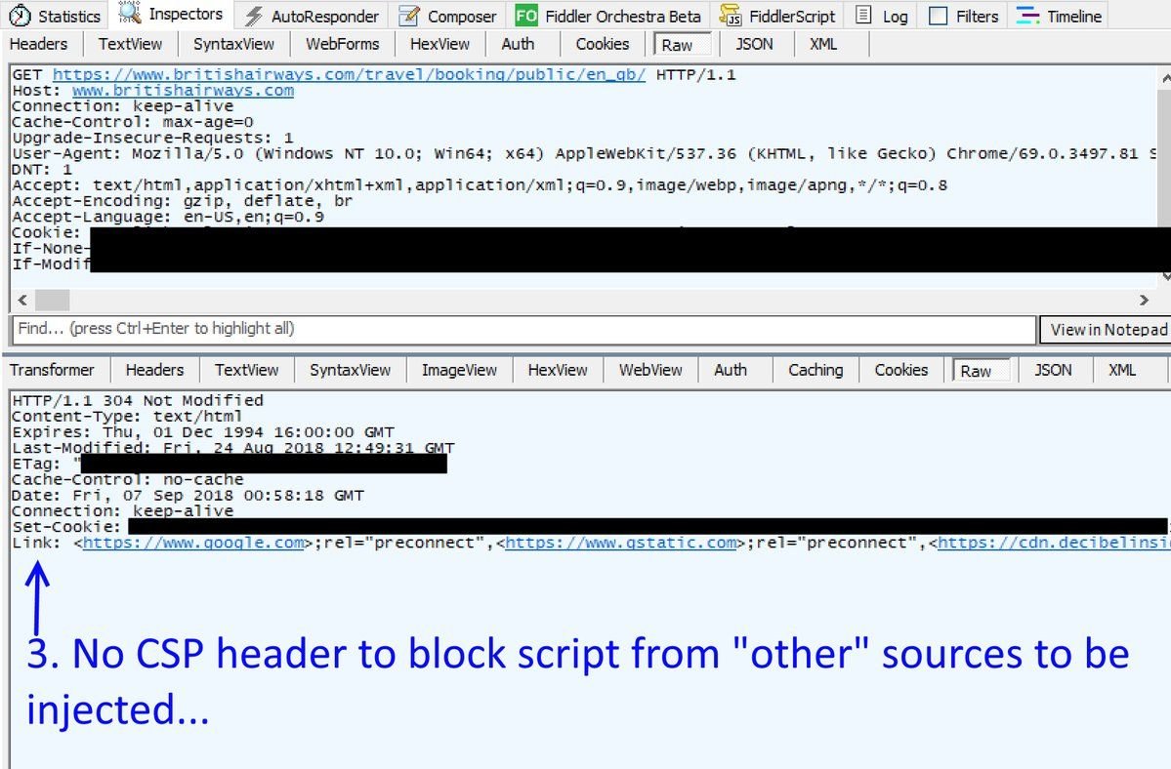The width and height of the screenshot is (1171, 769).
Task: Select the Inspectors tab
Action: click(x=171, y=15)
